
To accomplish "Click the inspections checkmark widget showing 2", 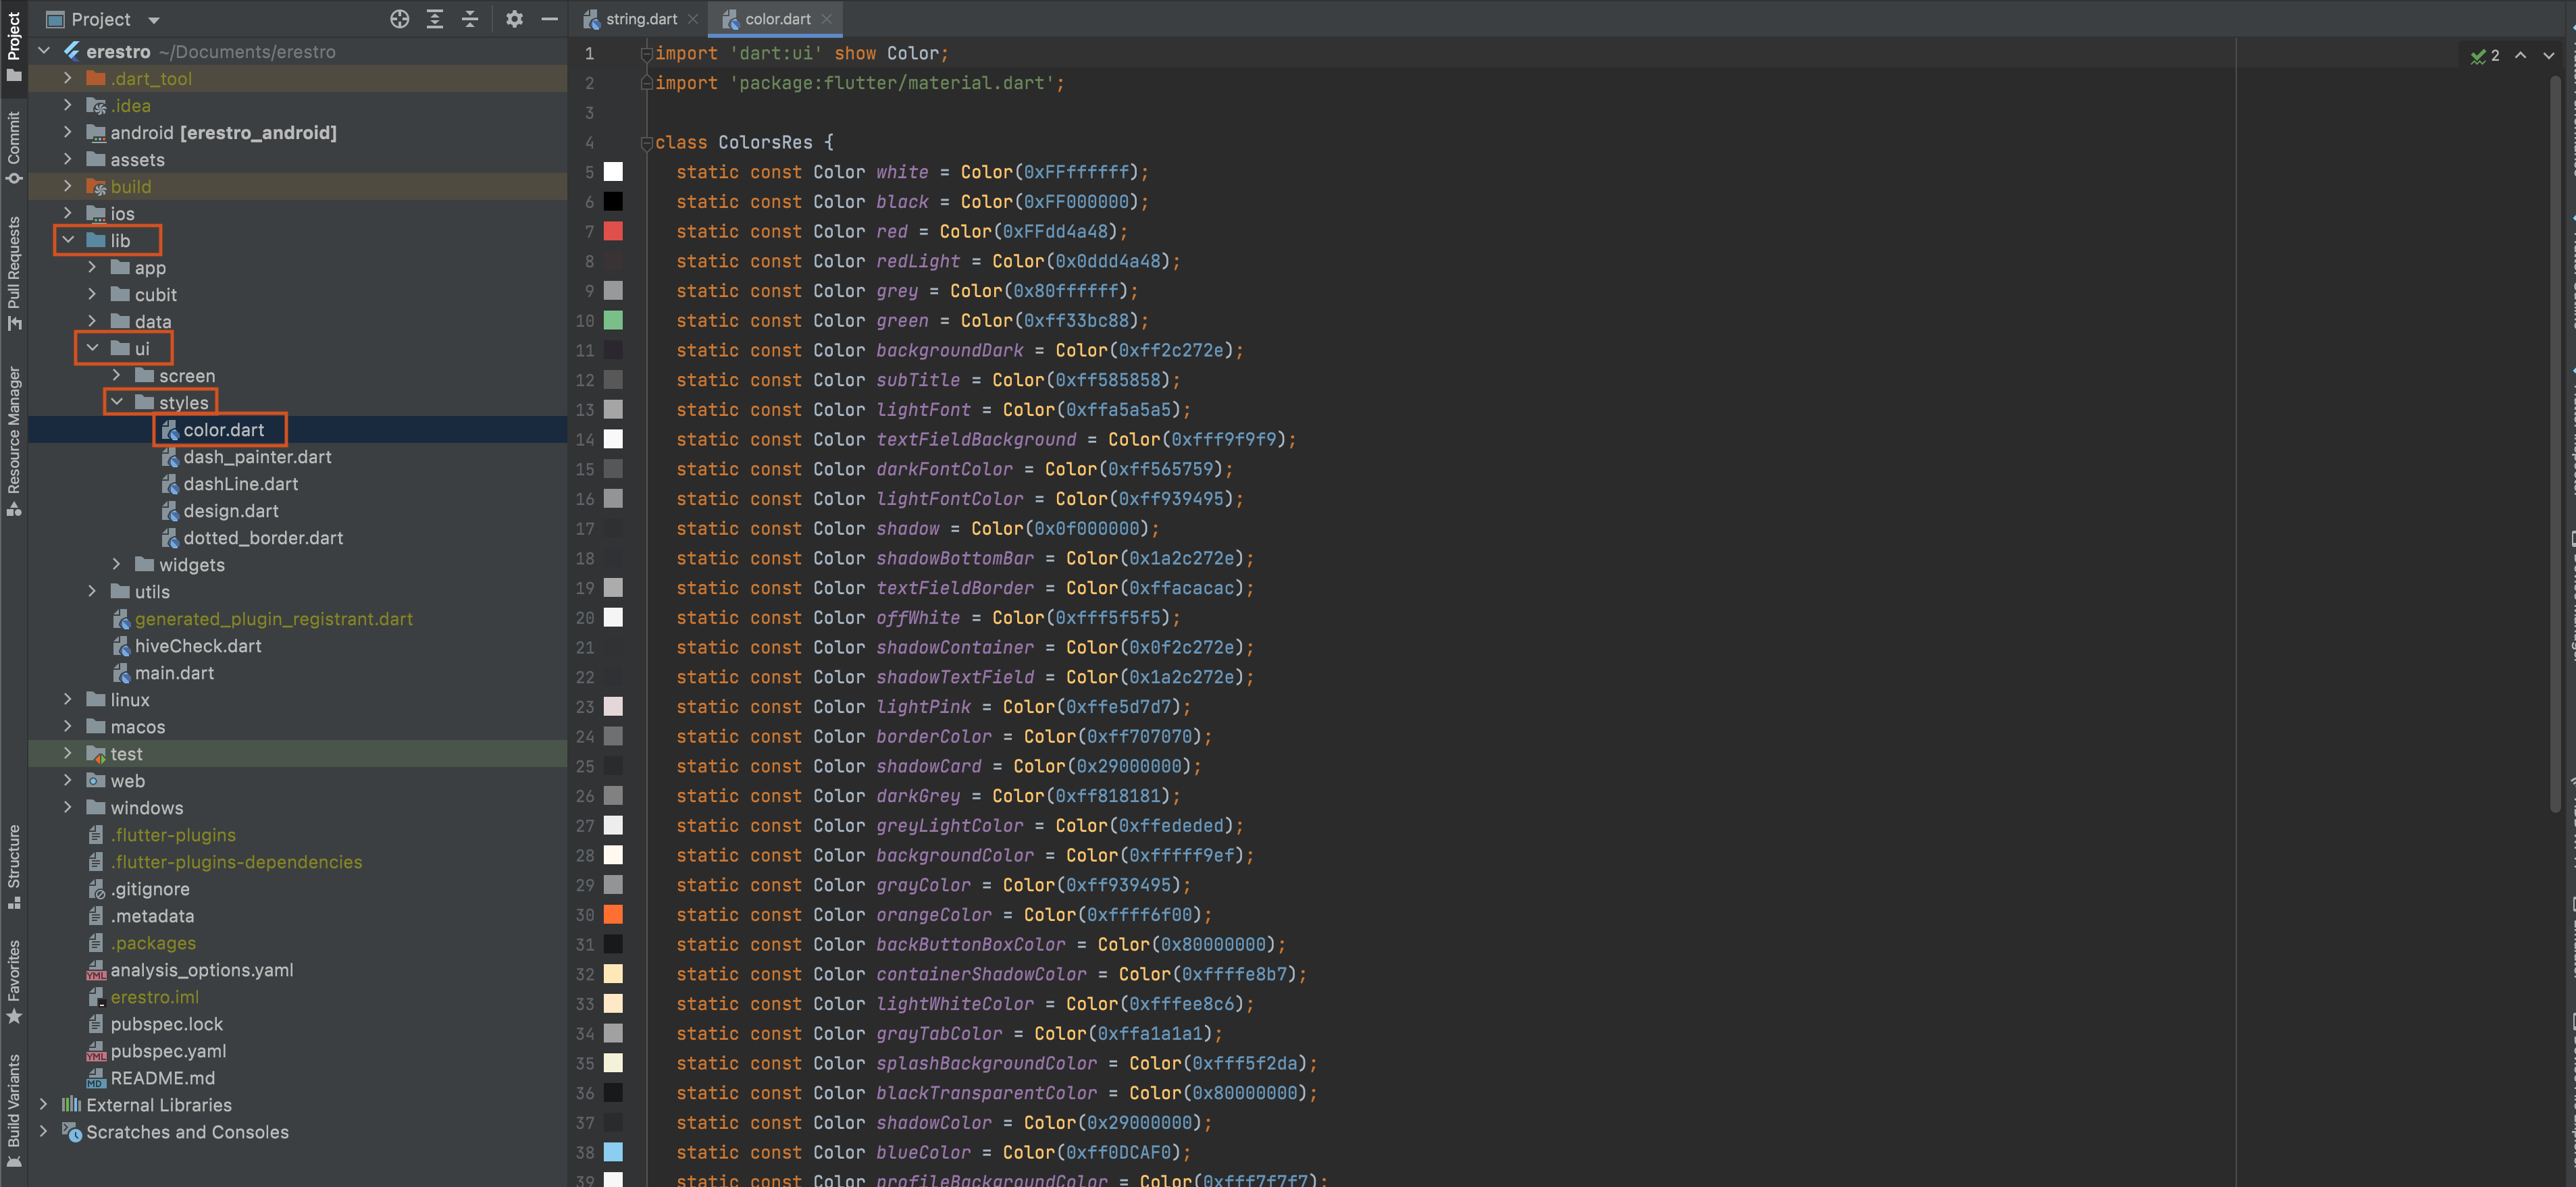I will pos(2485,56).
